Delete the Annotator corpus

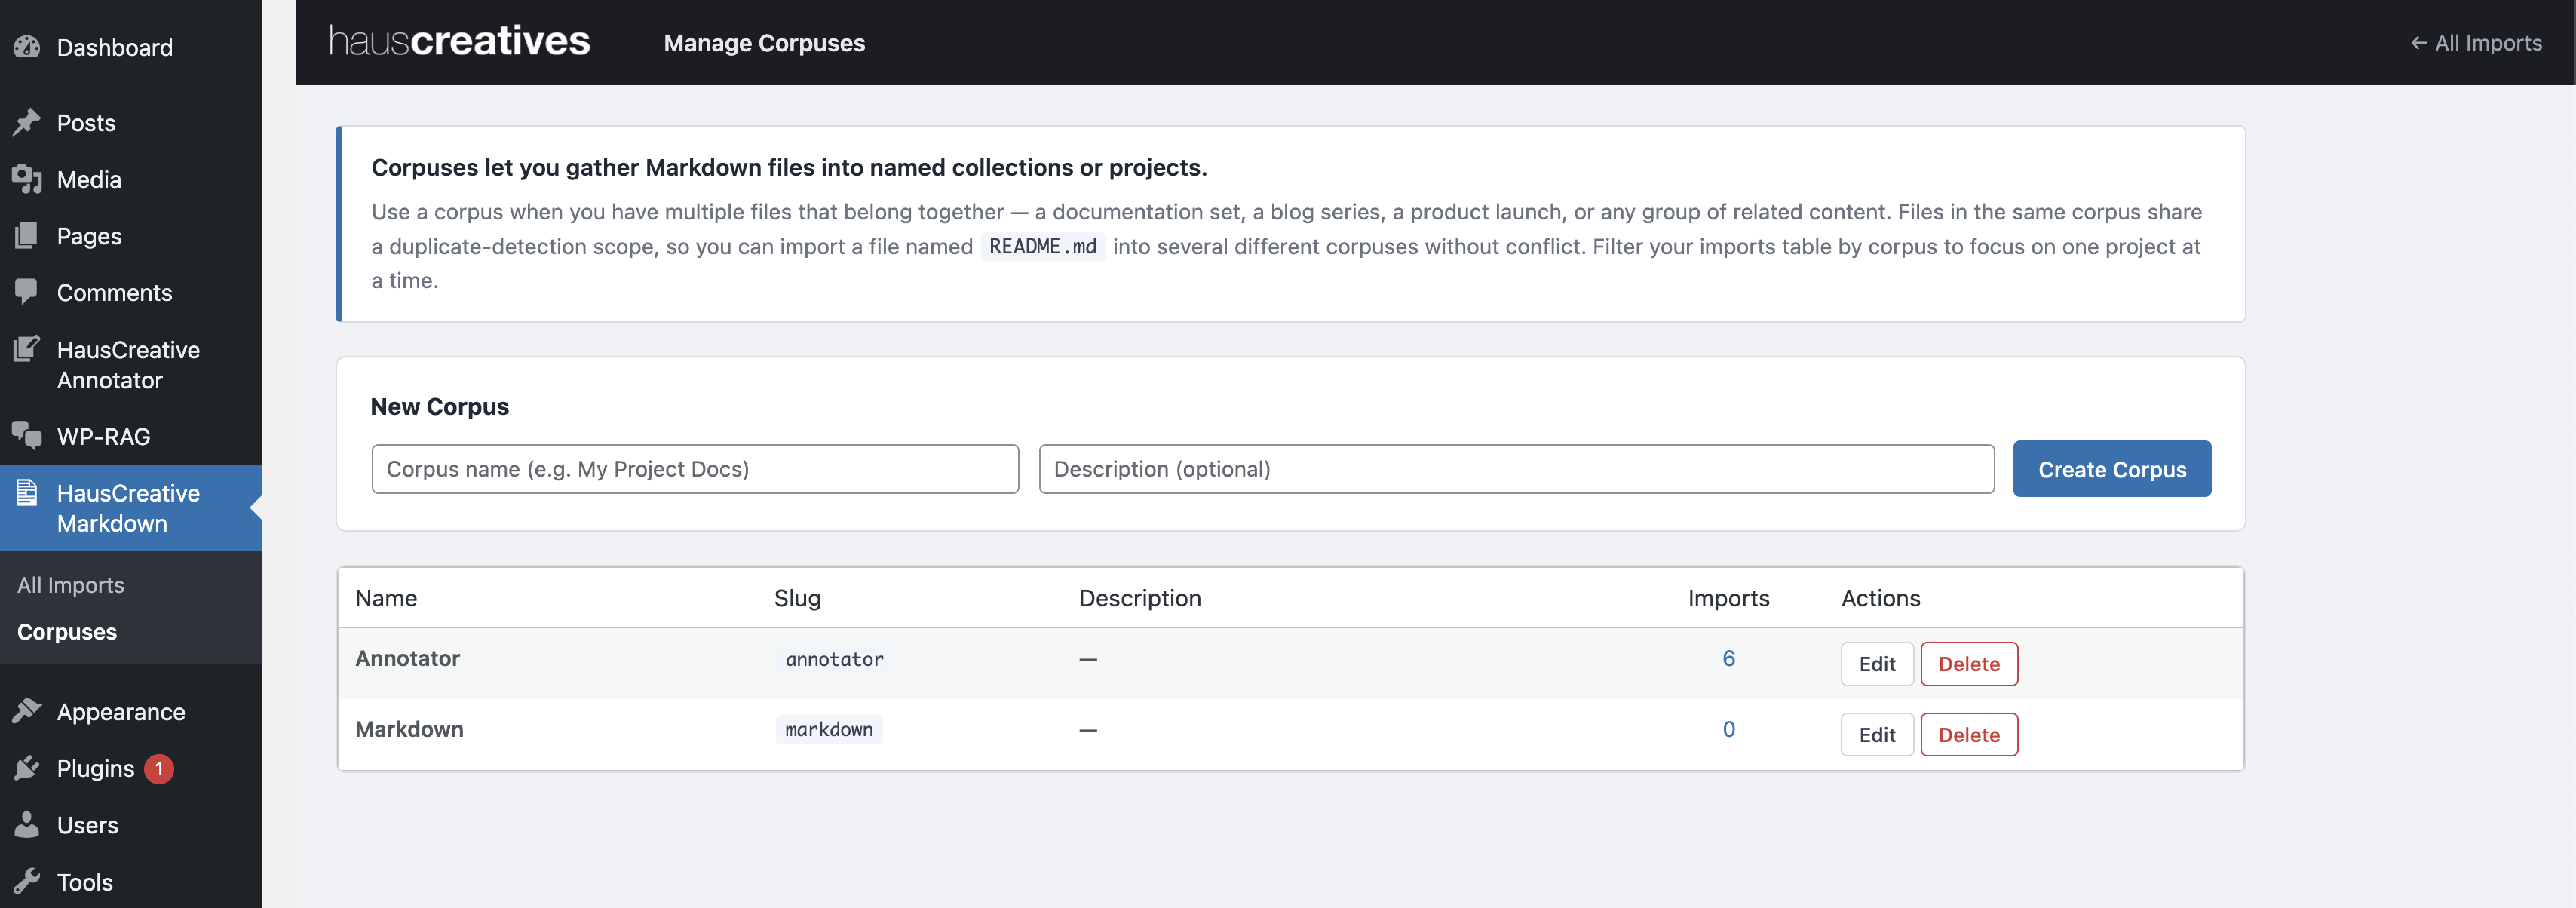[x=1969, y=664]
